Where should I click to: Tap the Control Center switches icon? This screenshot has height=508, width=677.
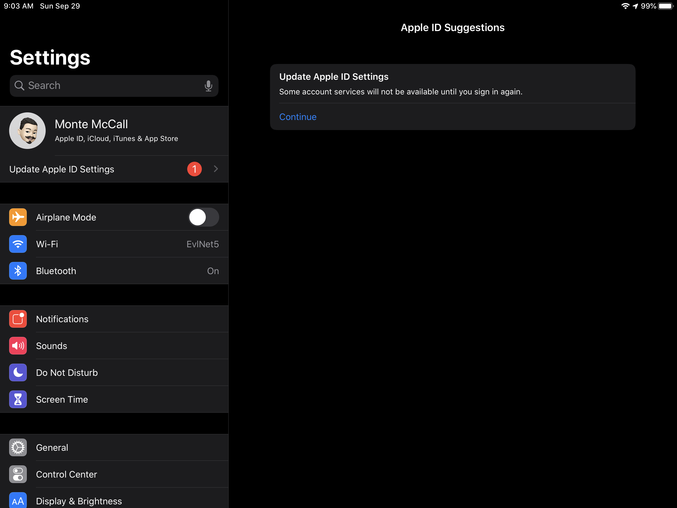pos(18,474)
